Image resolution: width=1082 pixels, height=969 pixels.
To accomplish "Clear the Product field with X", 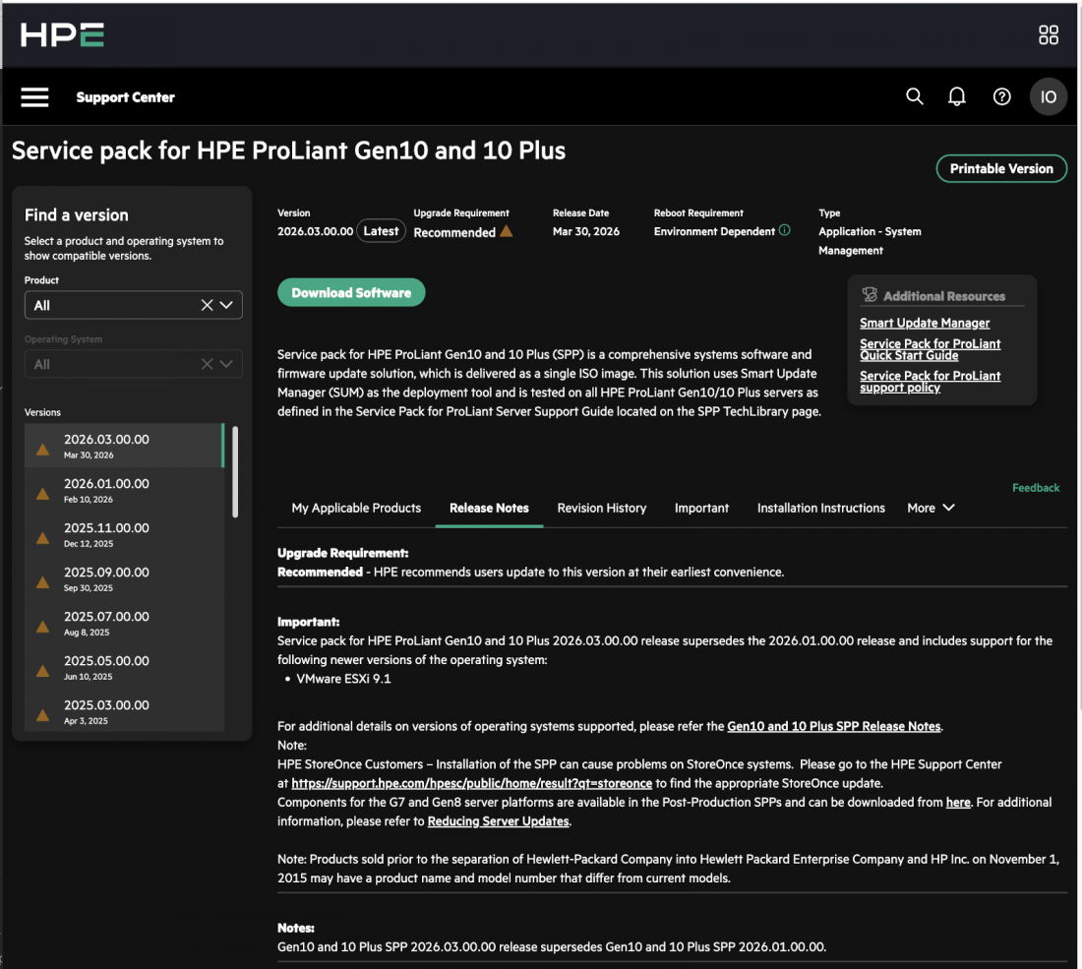I will (x=207, y=305).
